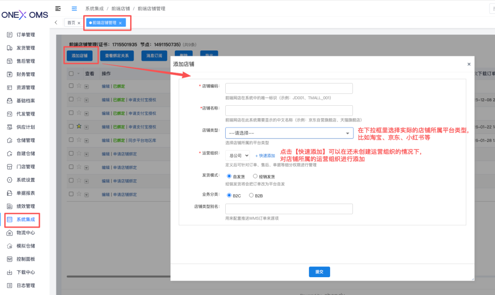495x295 pixels.
Task: Expand the starred row's view arrow
Action: pos(87,127)
